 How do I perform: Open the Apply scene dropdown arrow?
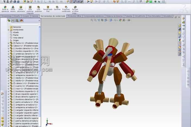coord(126,20)
